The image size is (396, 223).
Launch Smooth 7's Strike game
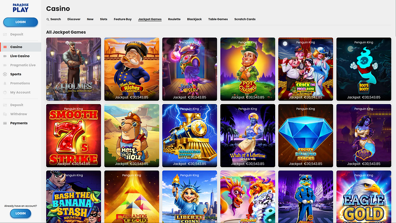74,136
